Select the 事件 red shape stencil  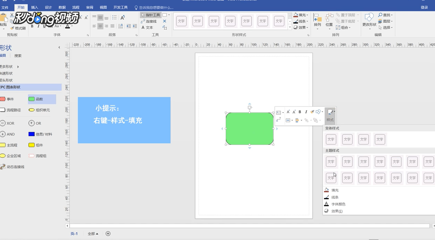coord(8,99)
